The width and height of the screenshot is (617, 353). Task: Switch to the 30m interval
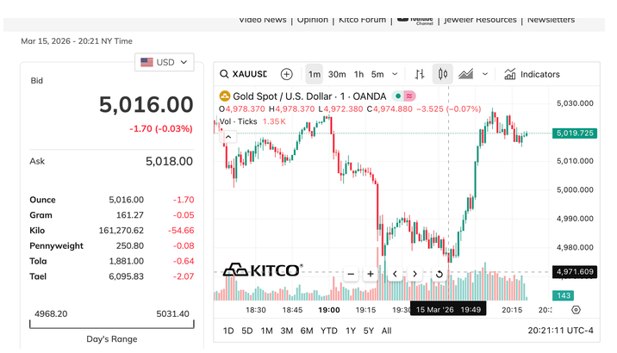point(337,75)
